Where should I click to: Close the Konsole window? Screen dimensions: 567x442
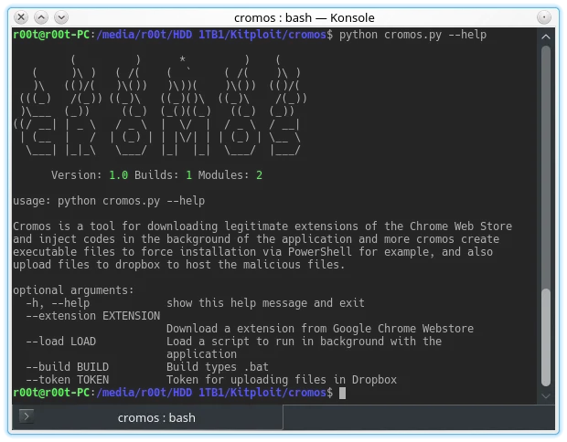(21, 17)
